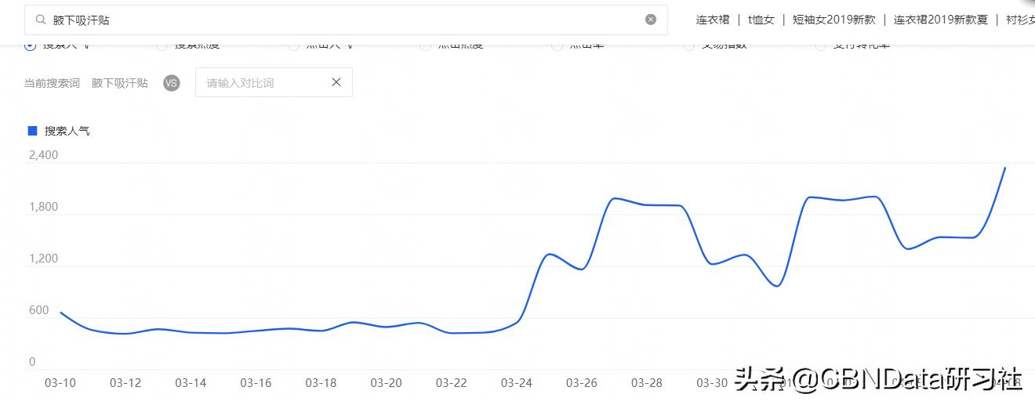The height and width of the screenshot is (405, 1035).
Task: Clear the 腋下吸汗贴 search text
Action: tap(651, 20)
